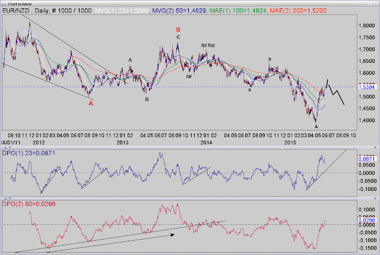Viewport: 380px width, 255px height.
Task: Move the DPO(2) panel down with the arrow
Action: (x=10, y=199)
